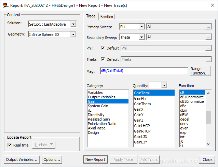Uncheck the Phi Default checkbox
This screenshot has width=218, height=167.
(103, 48)
